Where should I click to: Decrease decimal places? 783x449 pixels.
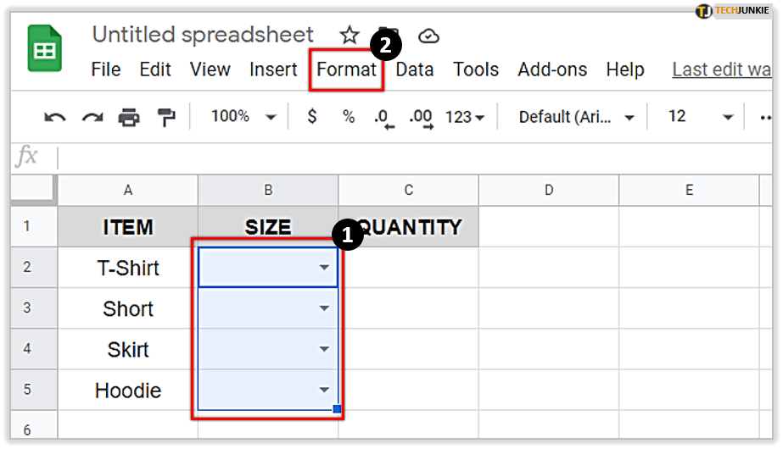[x=383, y=118]
